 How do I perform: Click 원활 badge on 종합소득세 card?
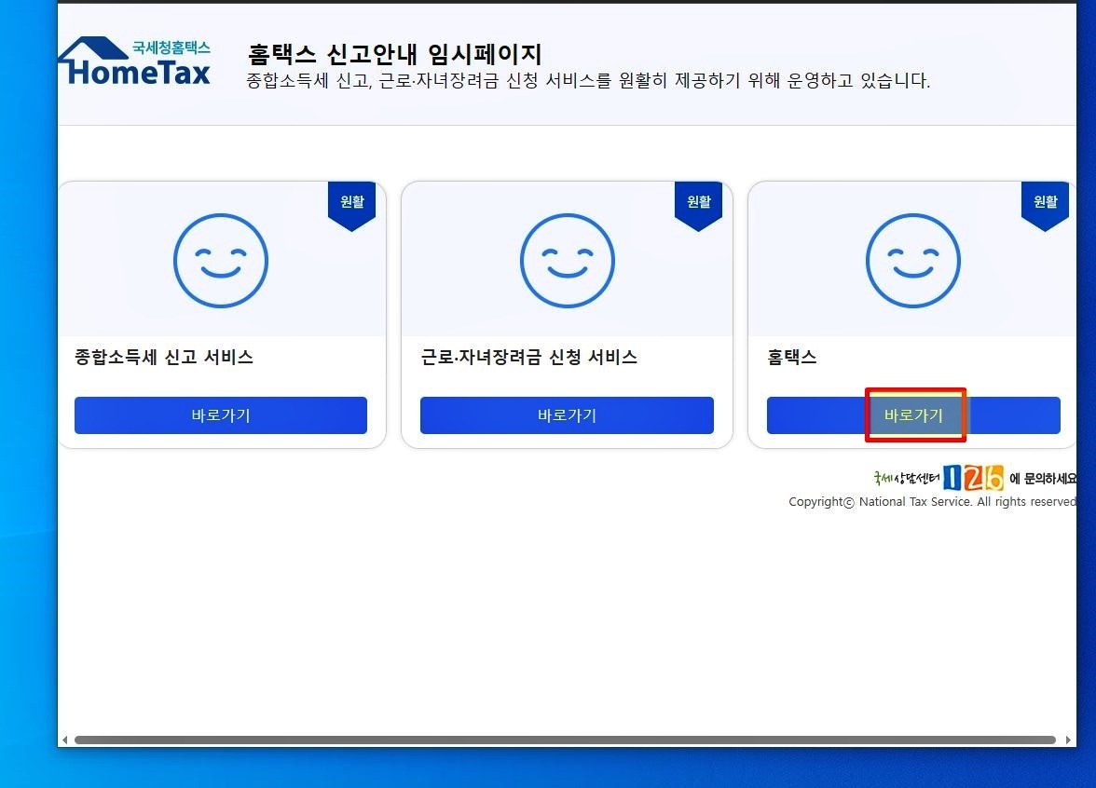point(351,205)
